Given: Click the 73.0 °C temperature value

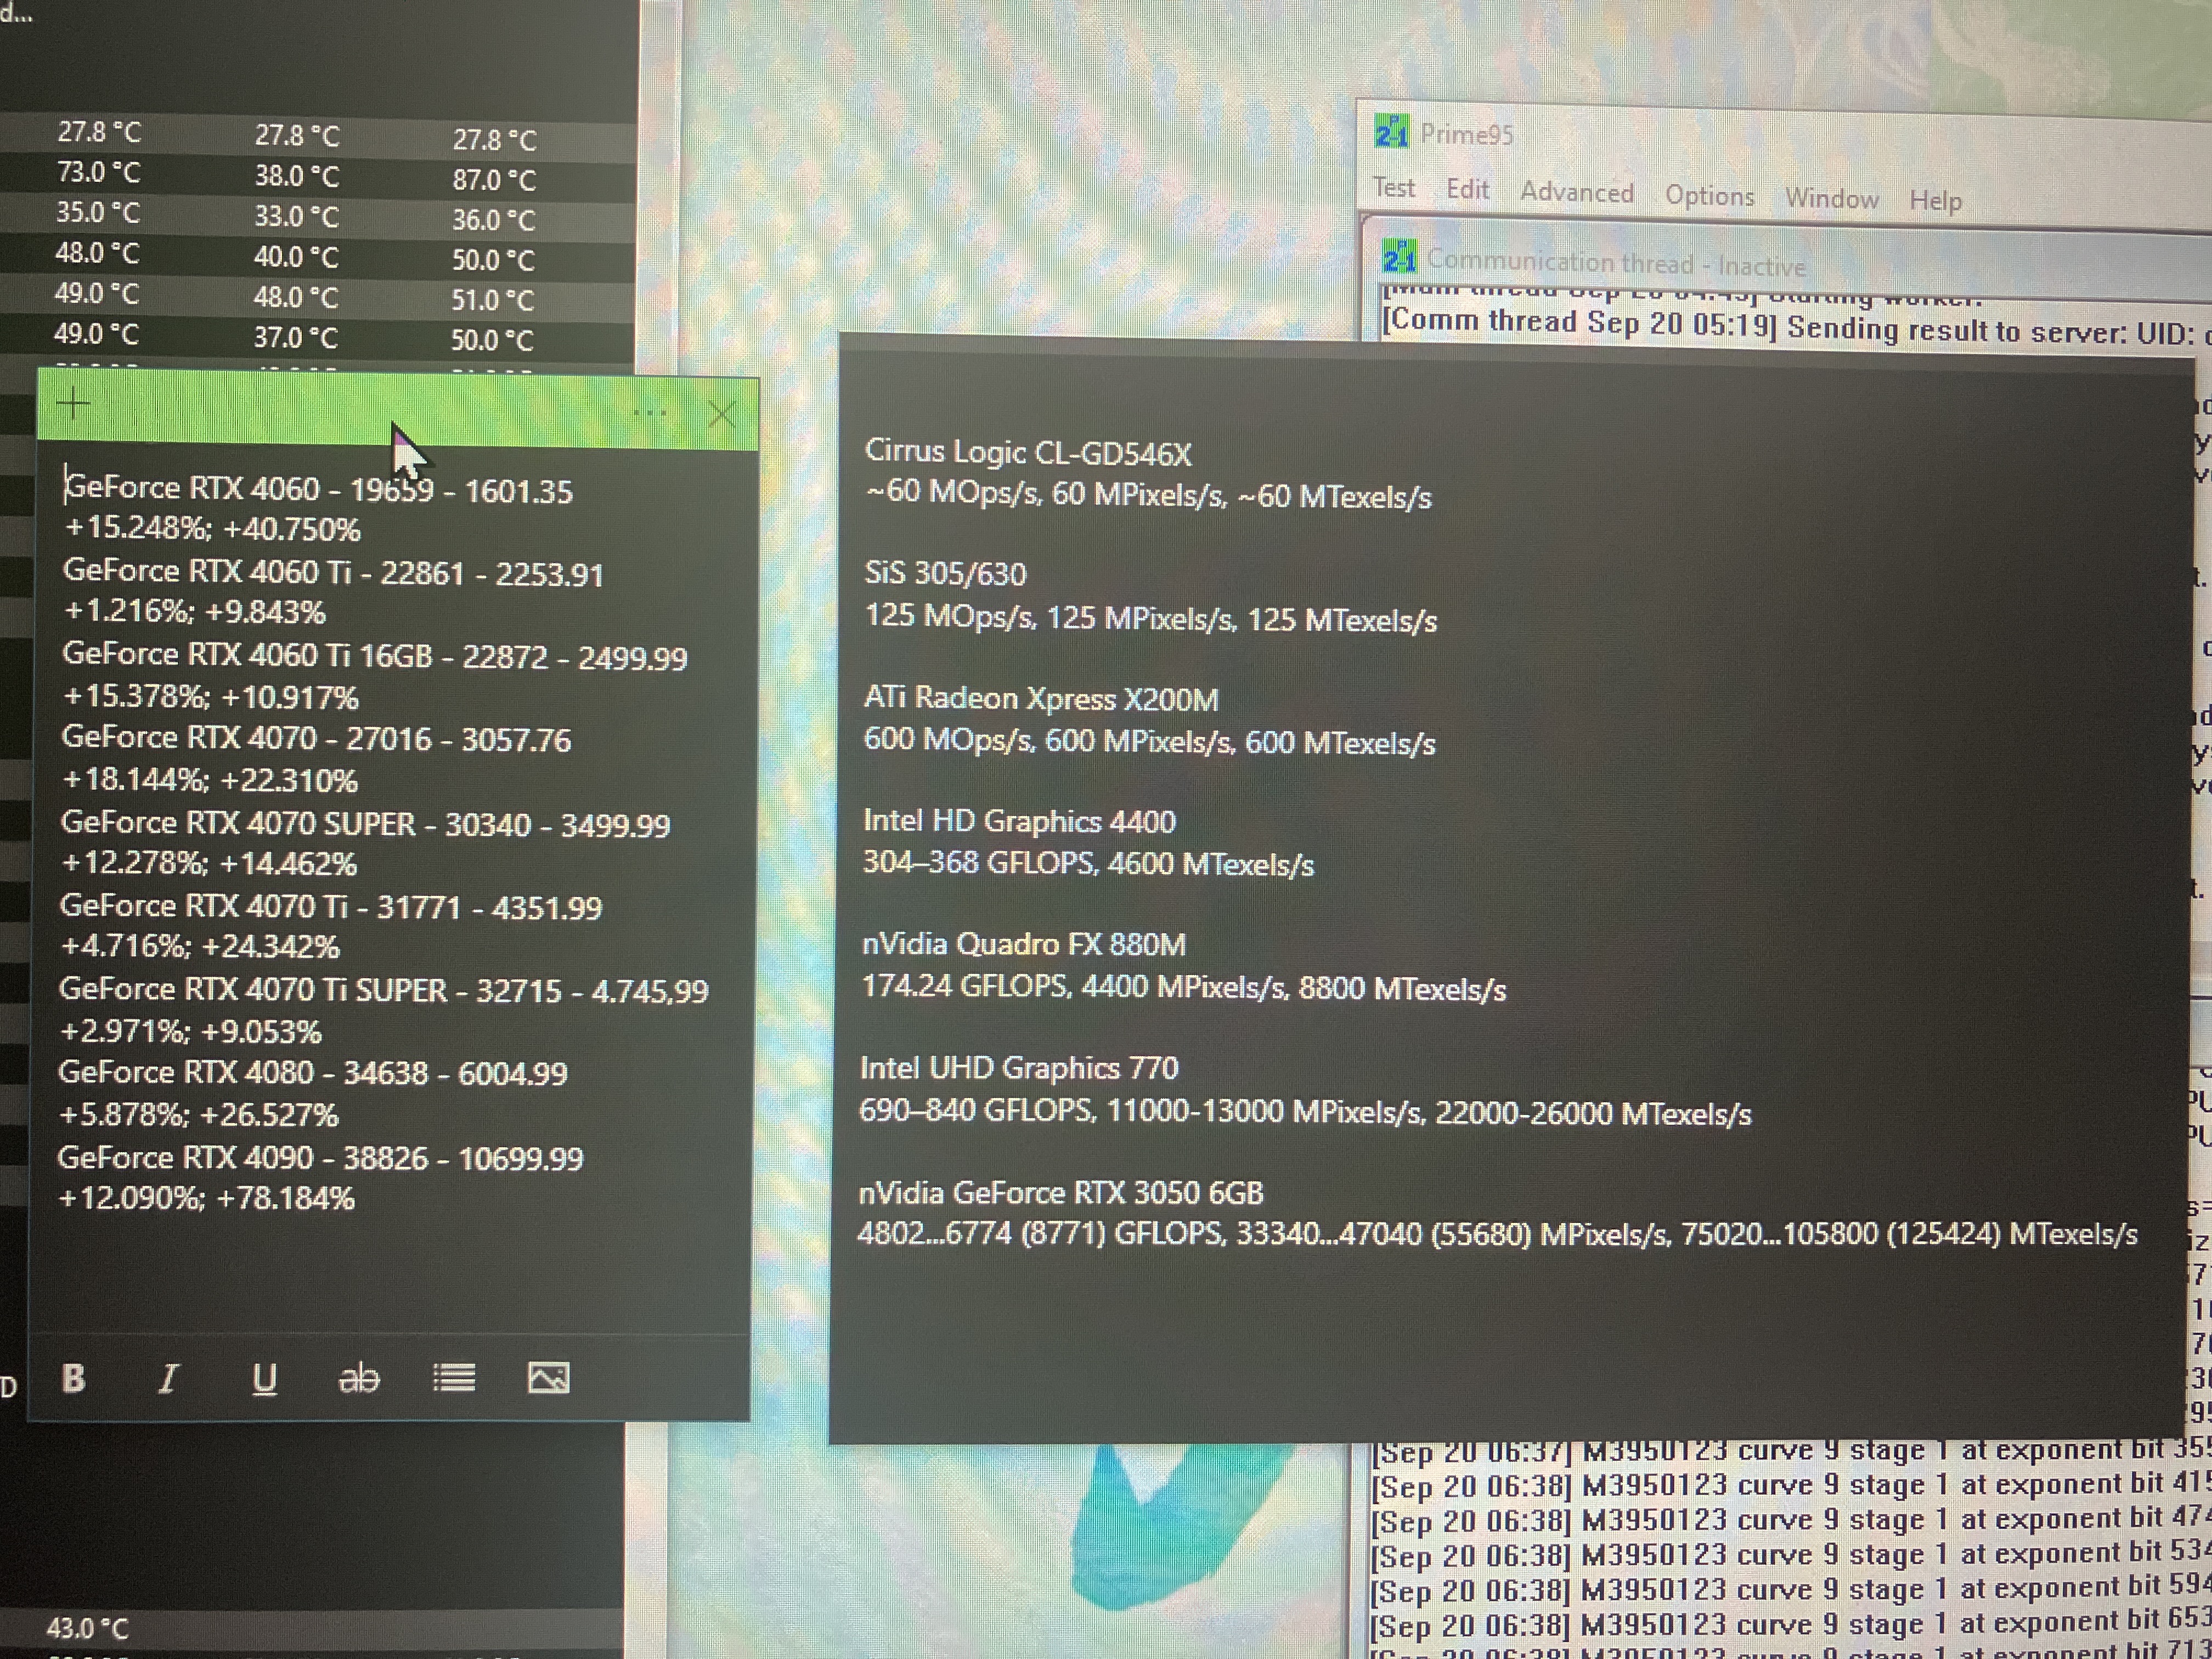Looking at the screenshot, I should click(x=98, y=172).
